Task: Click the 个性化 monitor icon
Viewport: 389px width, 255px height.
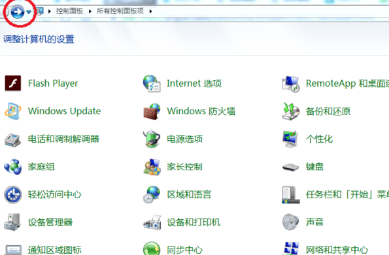Action: pyautogui.click(x=290, y=139)
